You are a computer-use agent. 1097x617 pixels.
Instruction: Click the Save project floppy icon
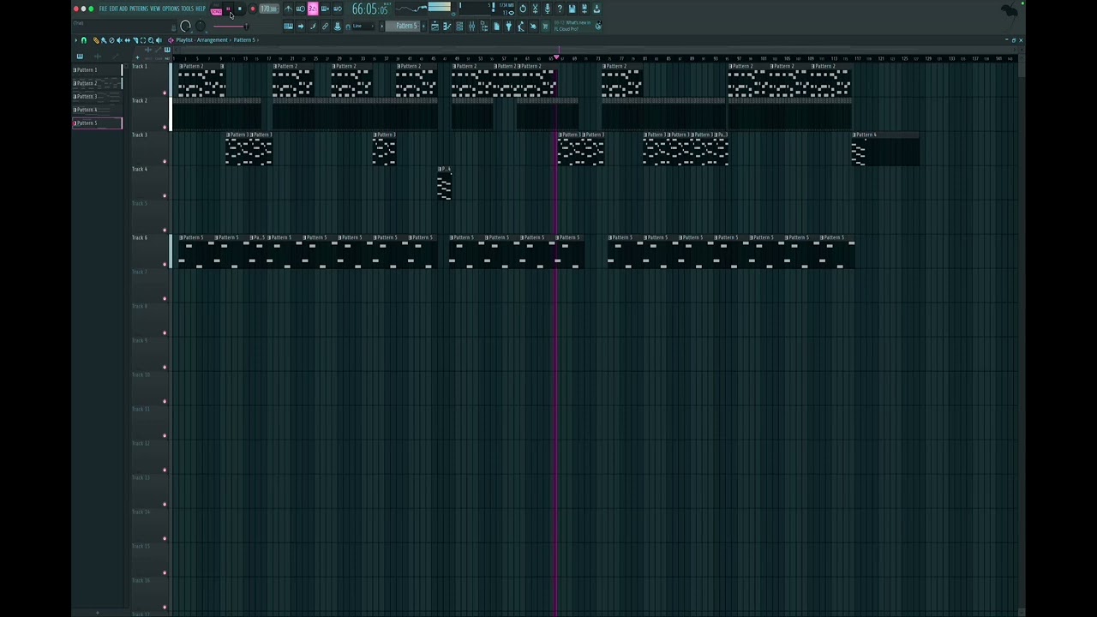pos(572,9)
